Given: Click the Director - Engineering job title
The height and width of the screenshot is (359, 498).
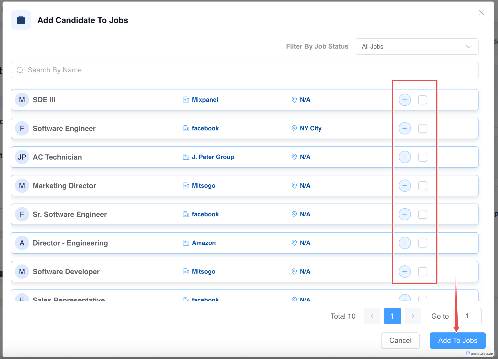Looking at the screenshot, I should (x=70, y=243).
